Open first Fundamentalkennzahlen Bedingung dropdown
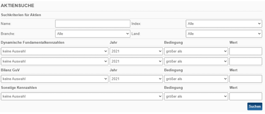 pyautogui.click(x=196, y=51)
